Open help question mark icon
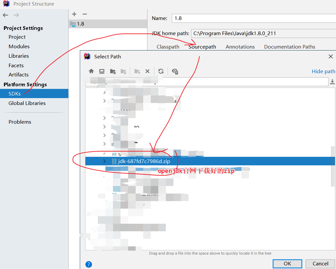Image resolution: width=336 pixels, height=269 pixels. pos(89,264)
